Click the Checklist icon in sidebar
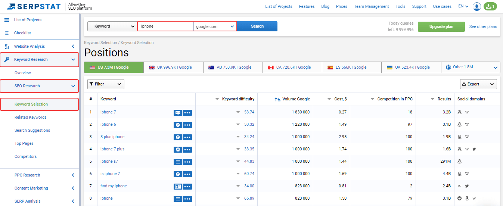503x206 pixels. 7,33
